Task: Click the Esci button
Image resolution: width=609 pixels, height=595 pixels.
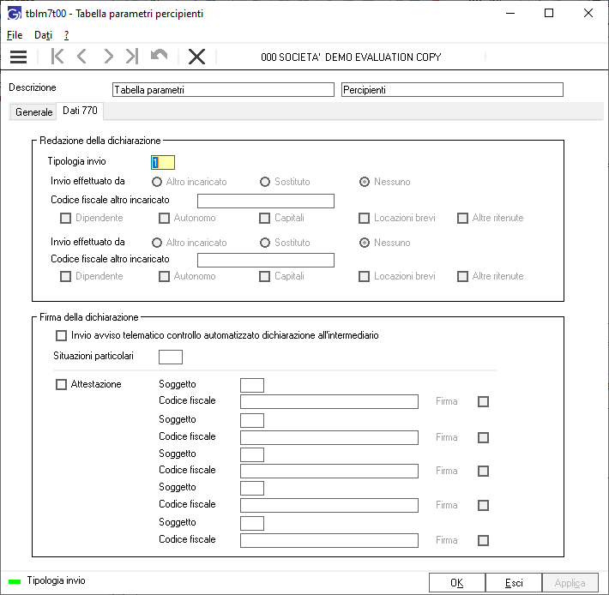Action: 514,583
